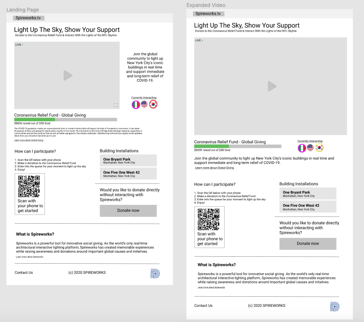364x322 pixels.
Task: Click Contact Us in Landing Page footer
Action: click(24, 272)
